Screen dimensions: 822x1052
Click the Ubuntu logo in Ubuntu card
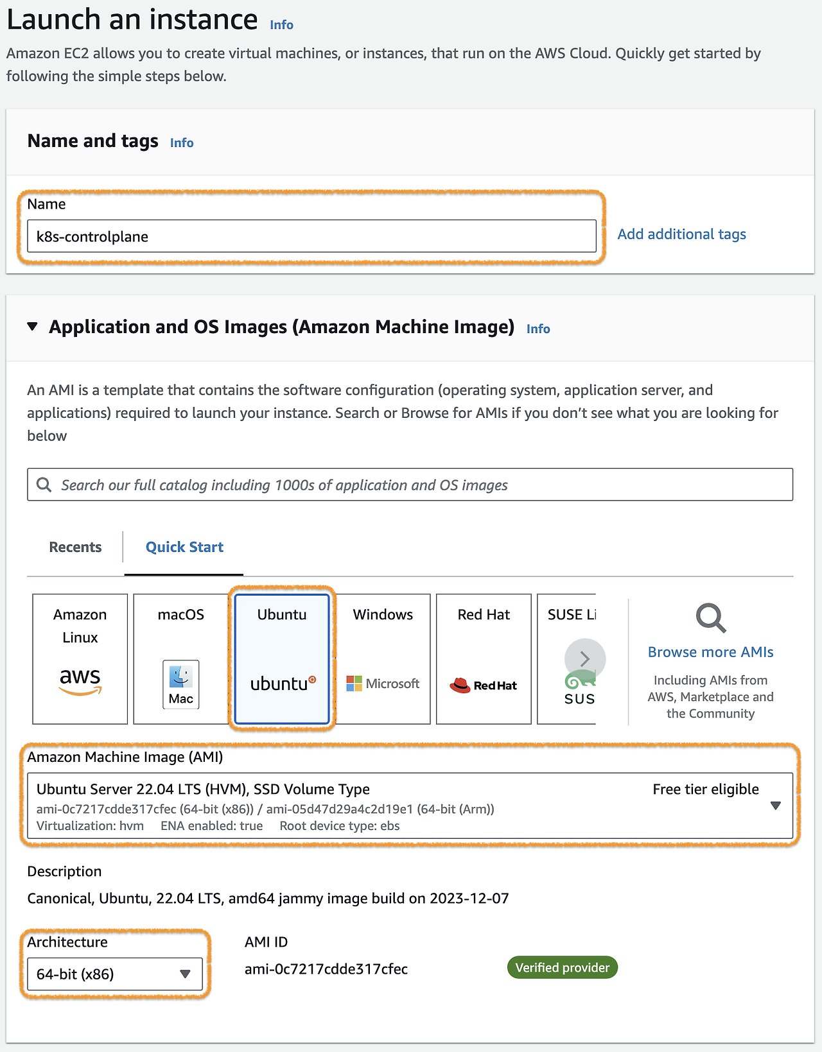click(283, 684)
